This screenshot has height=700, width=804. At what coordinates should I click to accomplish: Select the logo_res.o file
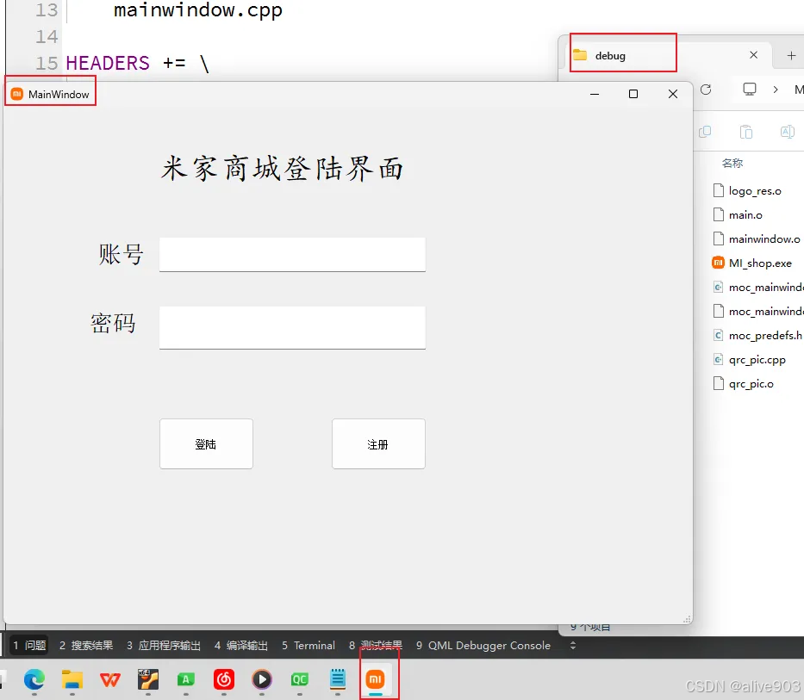pos(755,190)
